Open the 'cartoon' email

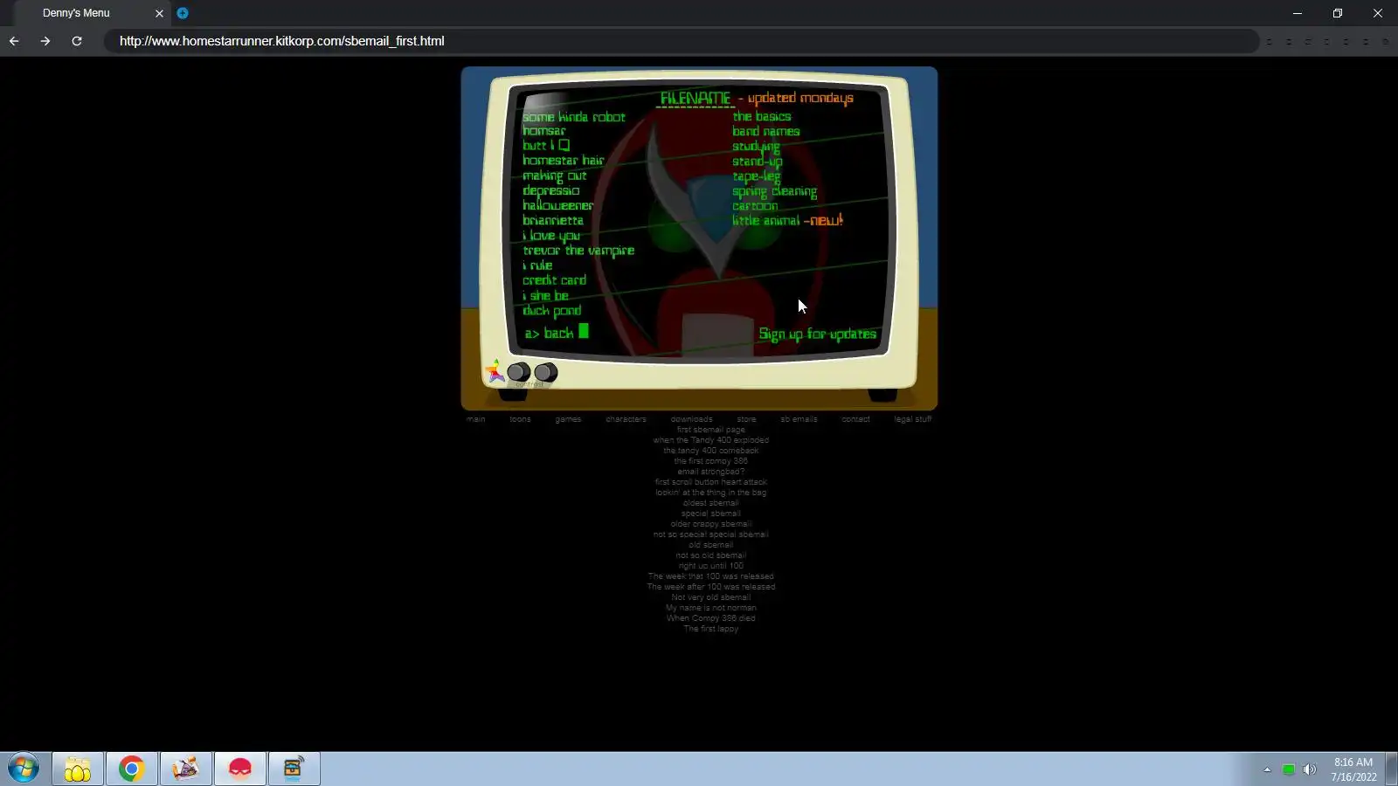(x=755, y=206)
